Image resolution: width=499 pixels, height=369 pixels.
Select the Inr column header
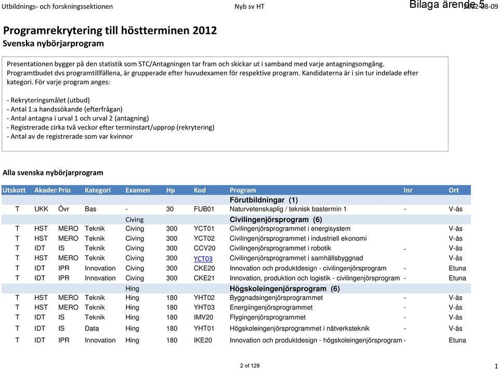[x=408, y=190]
